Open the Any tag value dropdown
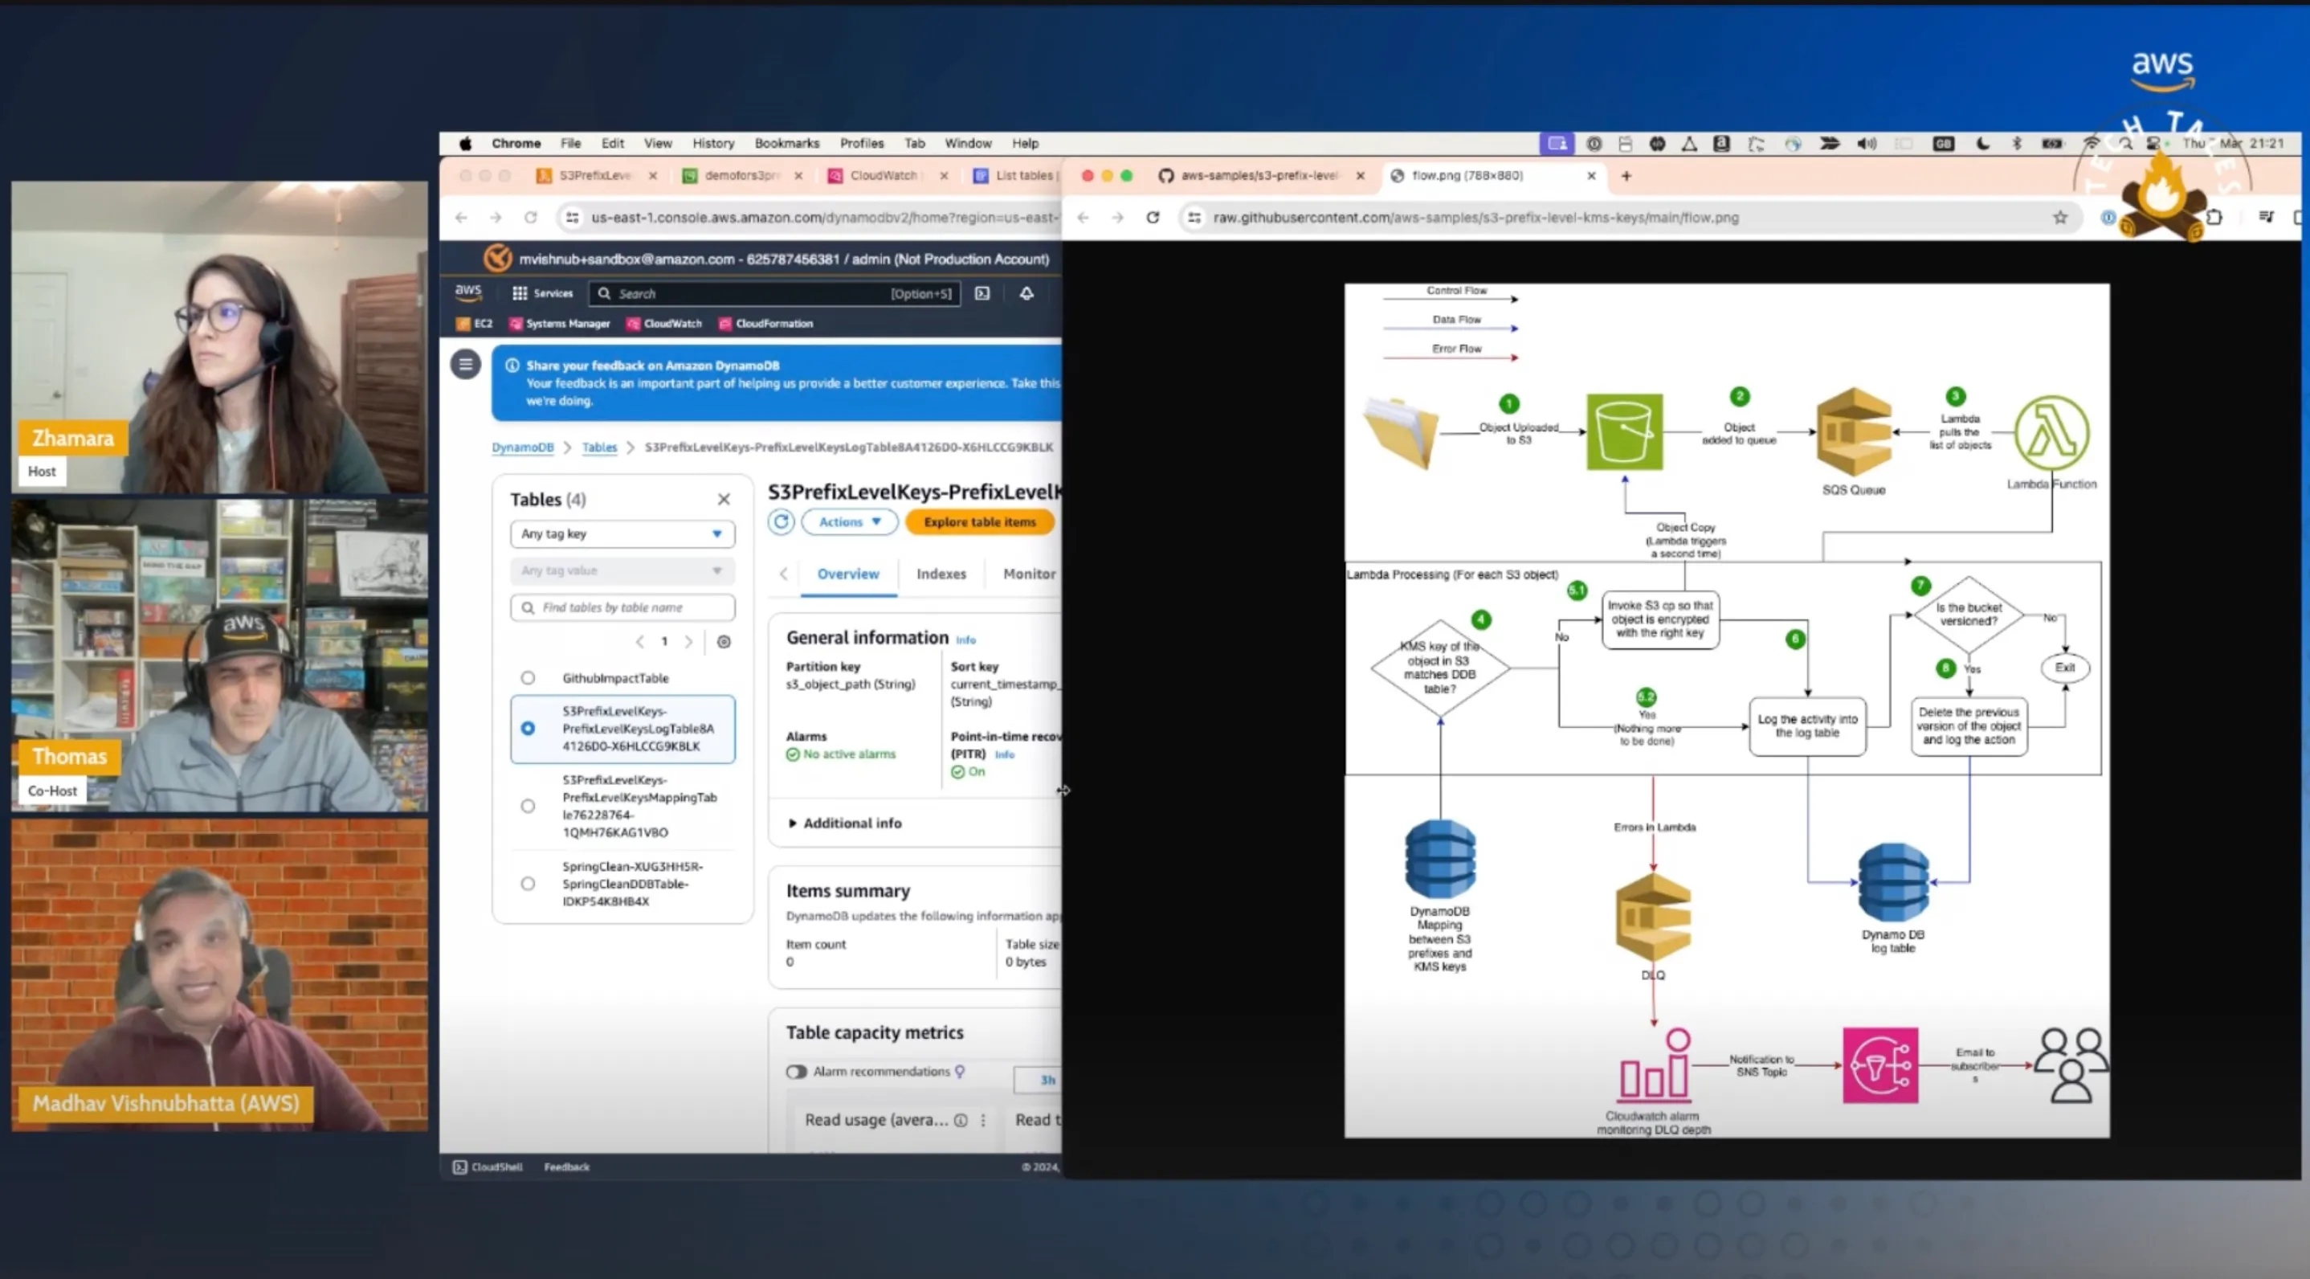Viewport: 2310px width, 1279px height. pos(622,571)
